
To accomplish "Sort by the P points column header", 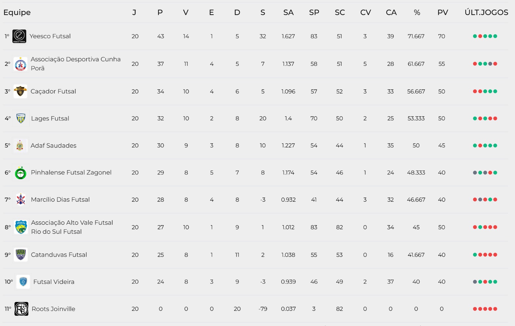I will pyautogui.click(x=160, y=13).
